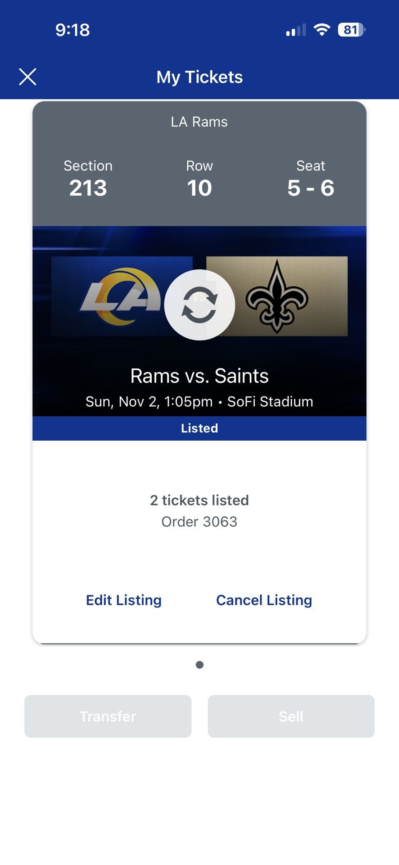Tap the Sun, Nov 2 date and venue line
This screenshot has width=399, height=865.
(x=199, y=401)
